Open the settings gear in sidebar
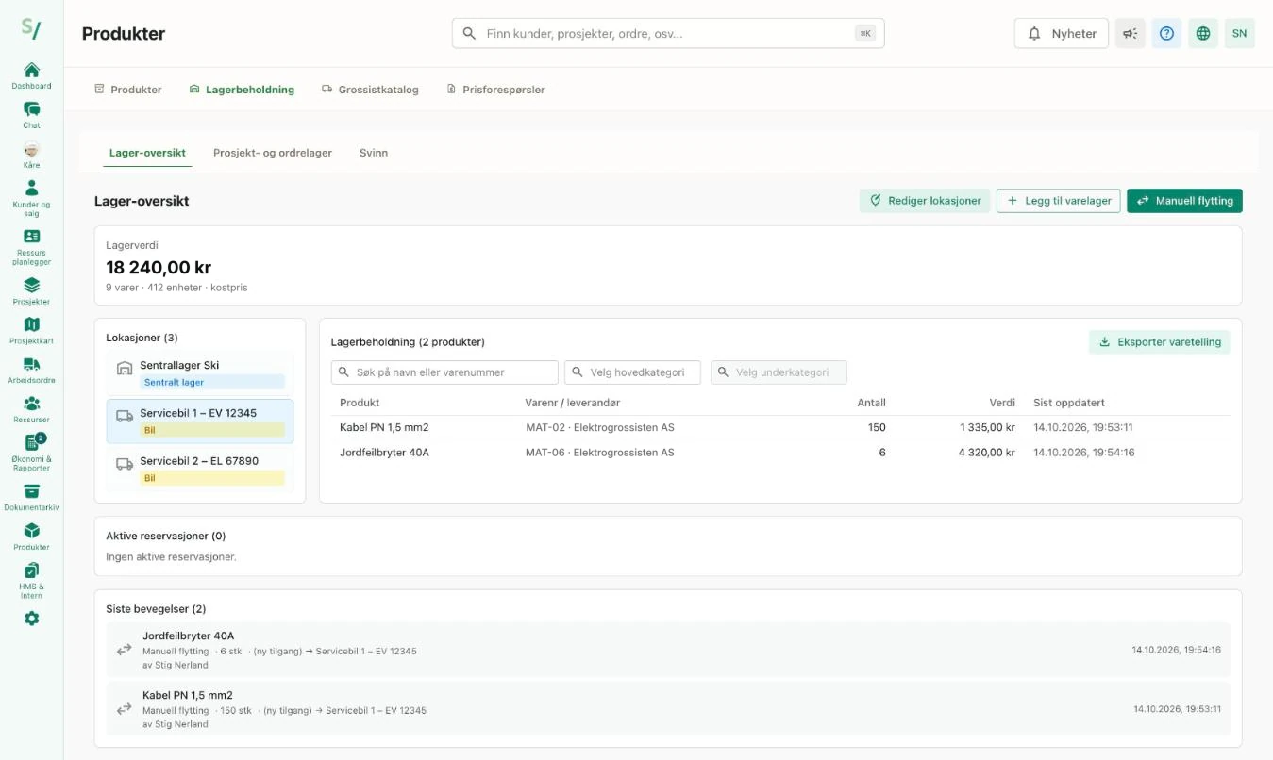 pos(31,619)
